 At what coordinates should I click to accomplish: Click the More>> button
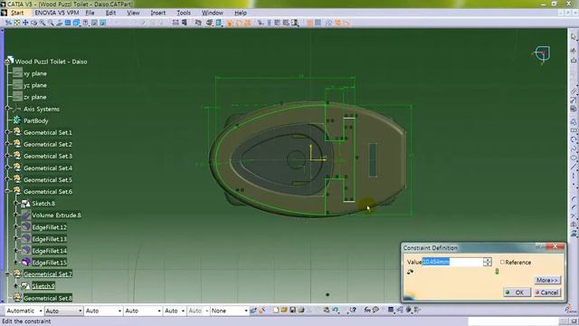coord(547,280)
